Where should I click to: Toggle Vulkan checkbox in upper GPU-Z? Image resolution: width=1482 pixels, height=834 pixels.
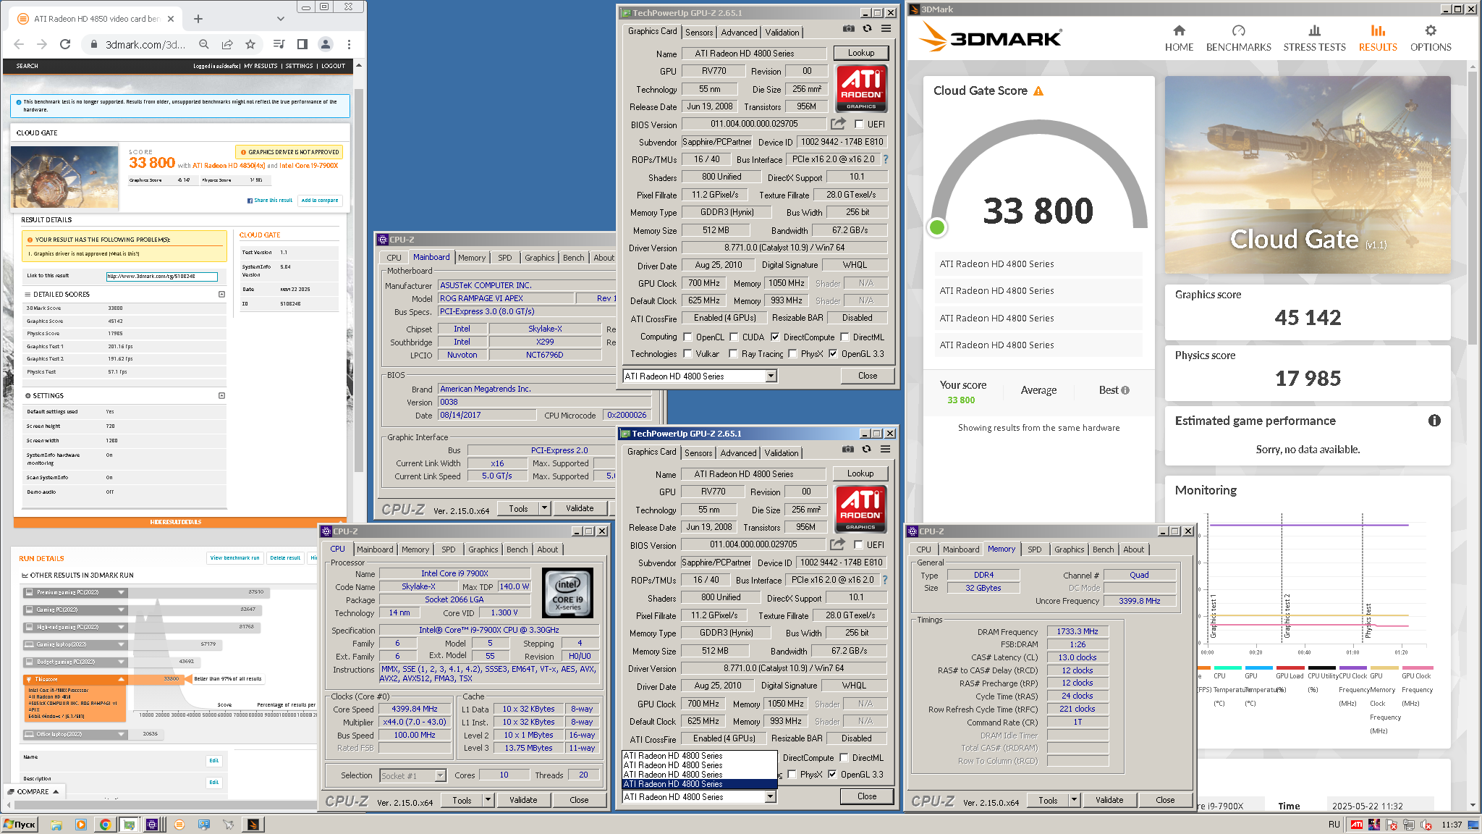pos(687,353)
